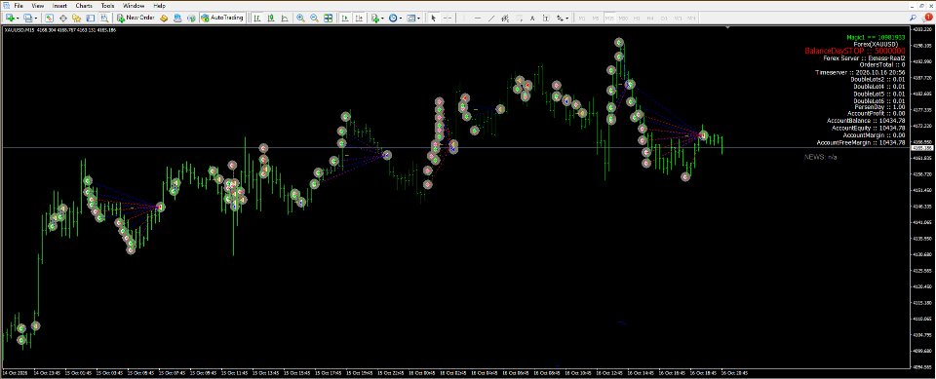This screenshot has width=936, height=379.
Task: Switch to H1 timeframe
Action: (x=637, y=18)
